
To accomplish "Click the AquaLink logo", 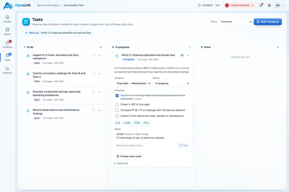I will point(17,5).
